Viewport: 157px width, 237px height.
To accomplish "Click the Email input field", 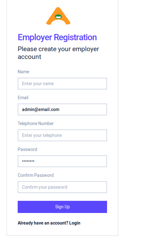I will (62, 109).
